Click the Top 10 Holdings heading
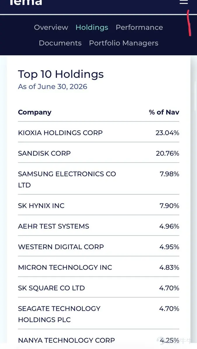 [61, 74]
